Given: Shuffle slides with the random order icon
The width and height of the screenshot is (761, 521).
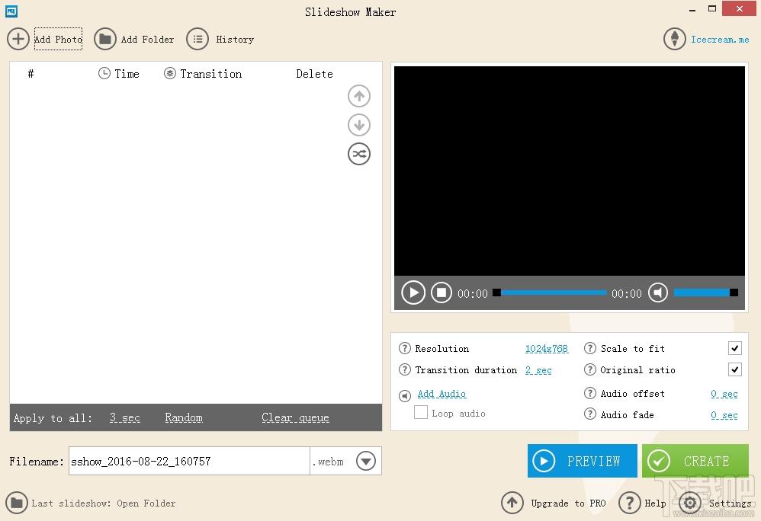Looking at the screenshot, I should pos(359,154).
